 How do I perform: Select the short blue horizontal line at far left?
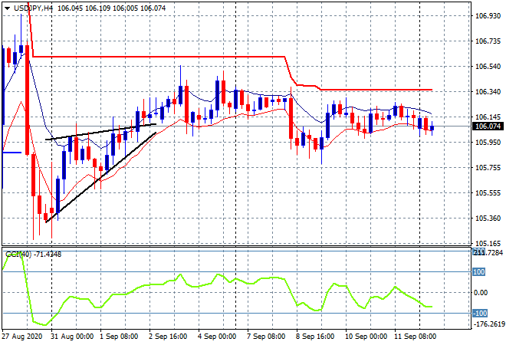pos(12,153)
